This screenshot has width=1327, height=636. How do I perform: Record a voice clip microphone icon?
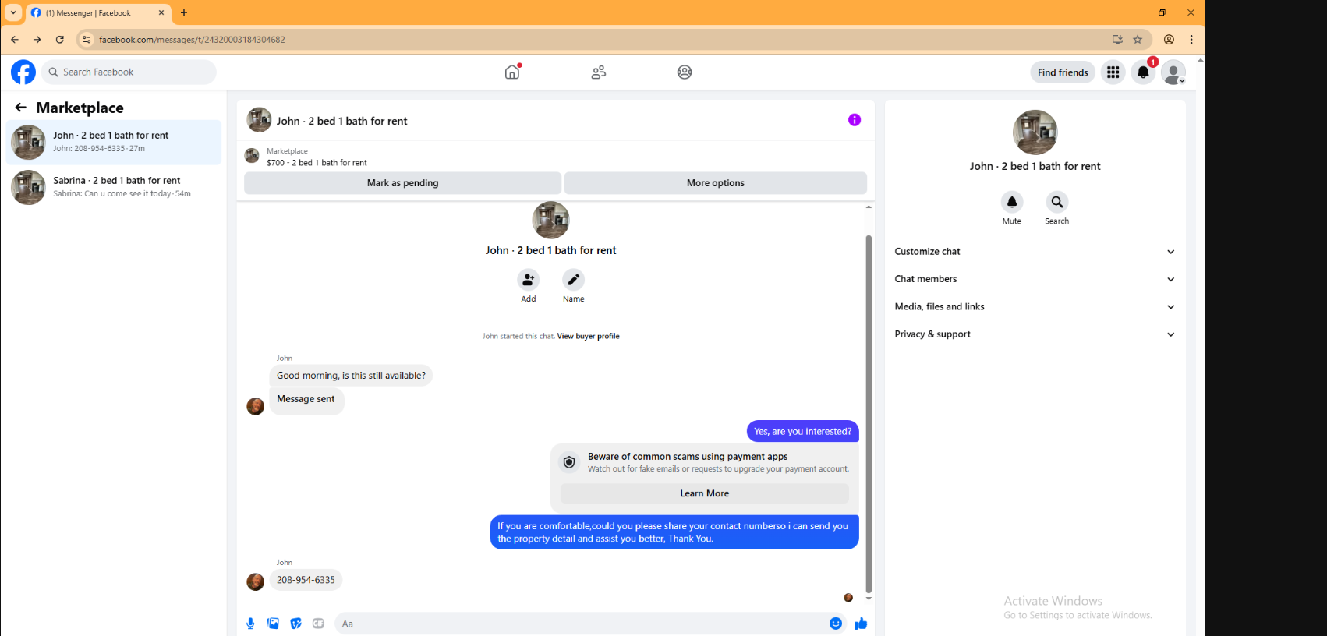point(250,624)
